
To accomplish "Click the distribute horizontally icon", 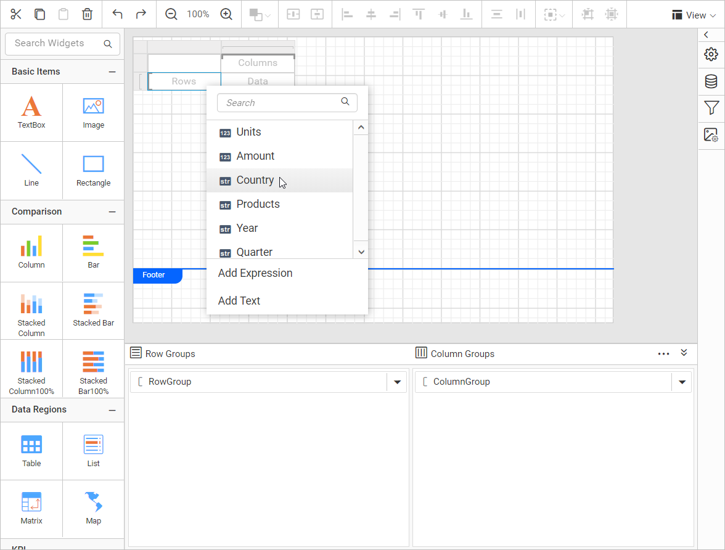I will [x=497, y=15].
